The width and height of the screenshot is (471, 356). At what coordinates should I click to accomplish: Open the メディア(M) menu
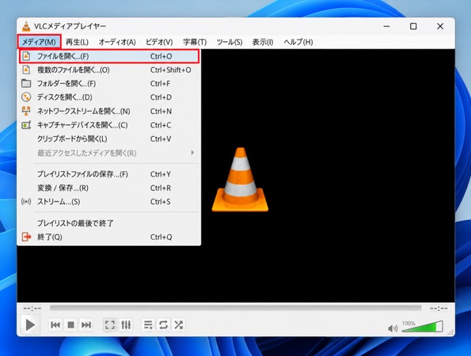(39, 42)
